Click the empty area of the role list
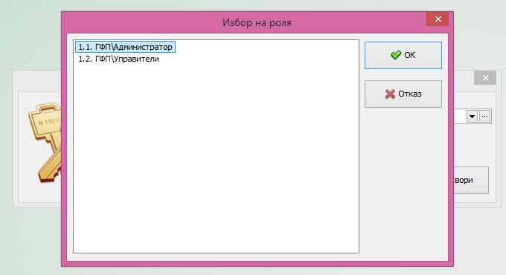506x275 pixels. coord(217,158)
